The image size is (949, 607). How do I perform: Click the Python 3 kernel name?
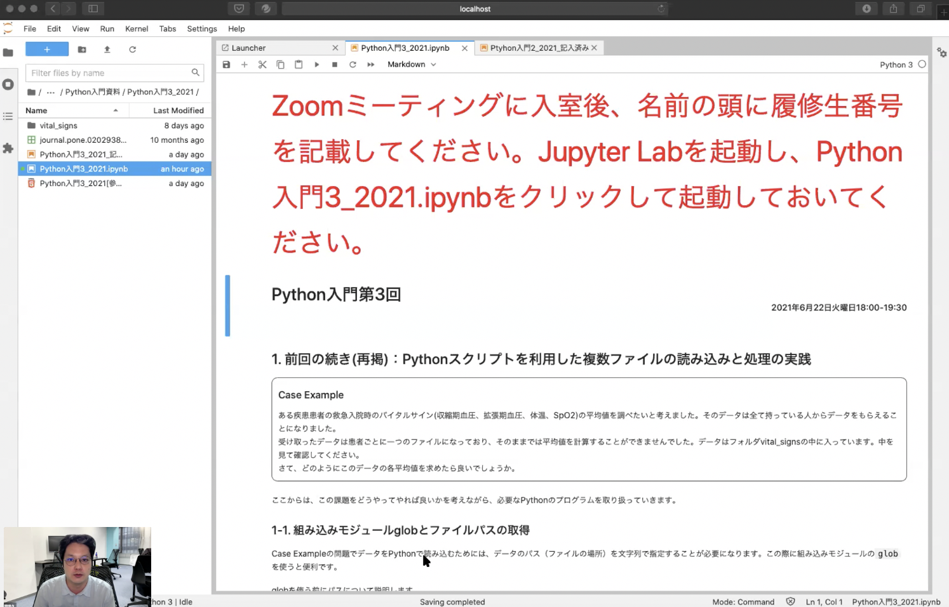pyautogui.click(x=896, y=65)
